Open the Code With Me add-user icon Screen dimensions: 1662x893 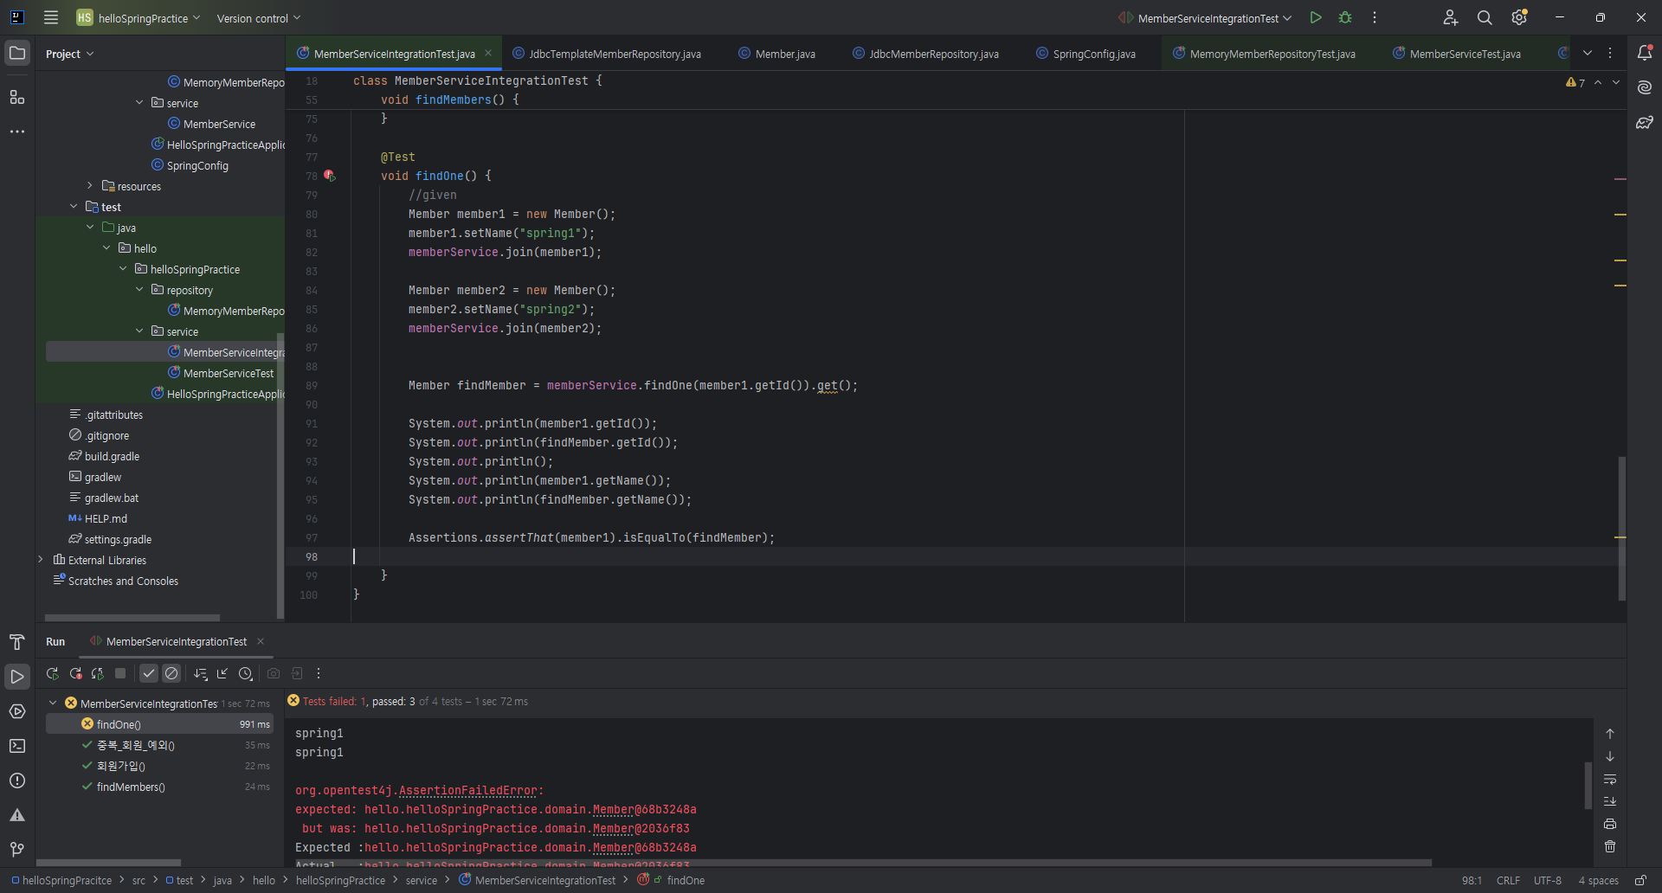tap(1451, 17)
